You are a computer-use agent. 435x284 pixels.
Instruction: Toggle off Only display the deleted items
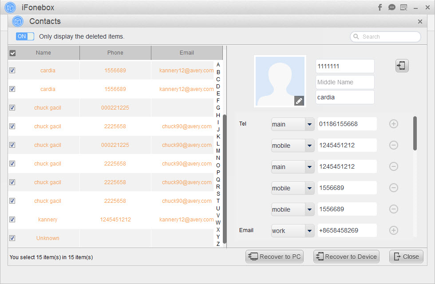pyautogui.click(x=25, y=36)
